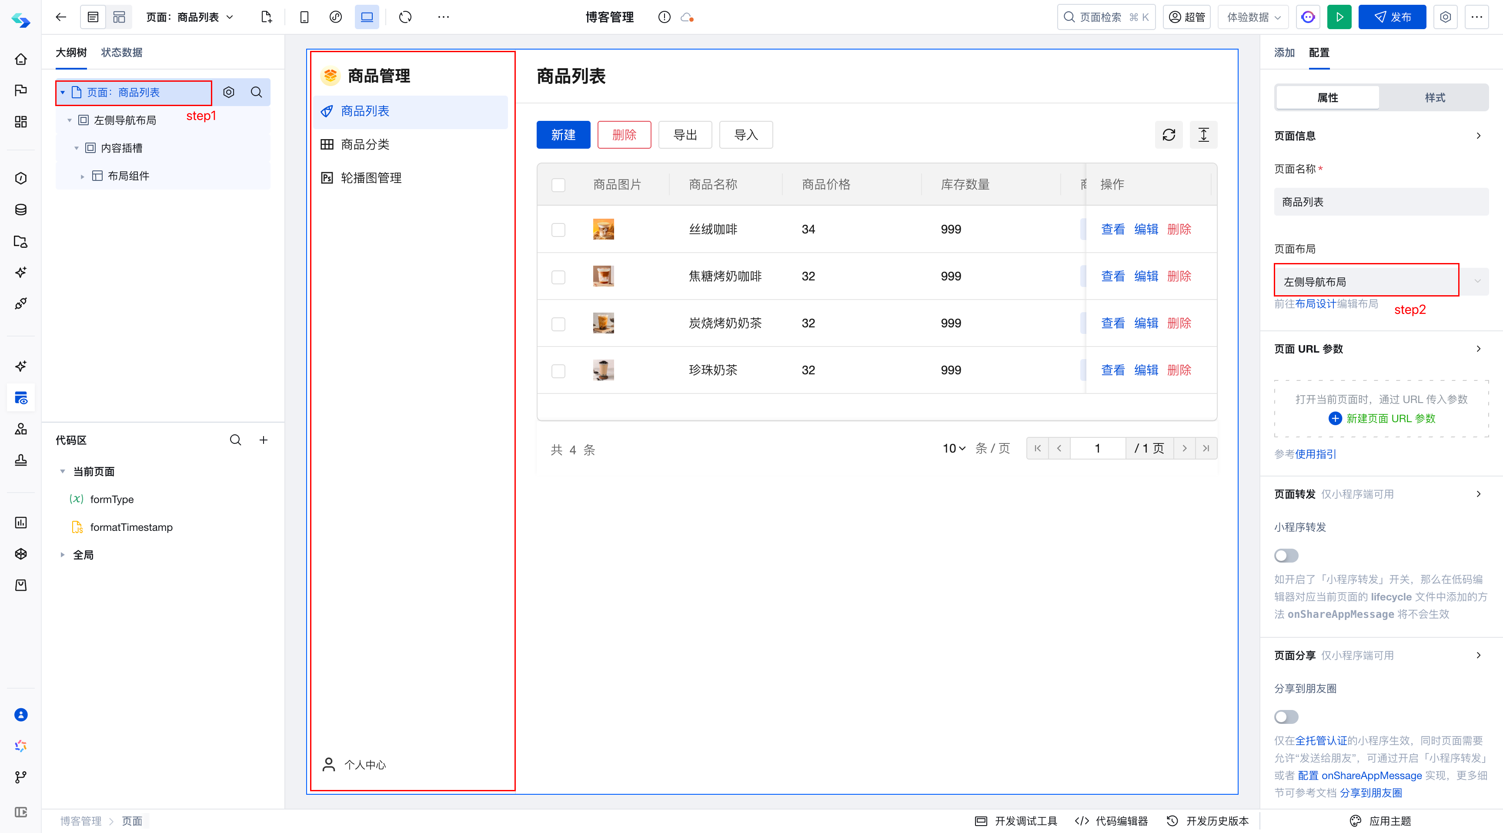Select the 属性 tab
This screenshot has width=1503, height=833.
[x=1327, y=97]
